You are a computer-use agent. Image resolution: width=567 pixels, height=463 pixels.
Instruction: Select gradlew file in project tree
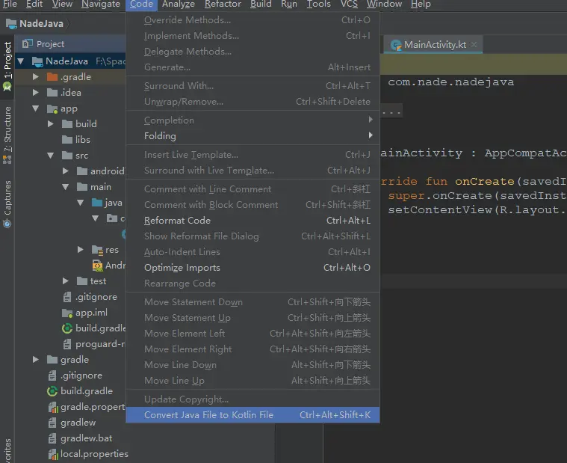(x=78, y=423)
